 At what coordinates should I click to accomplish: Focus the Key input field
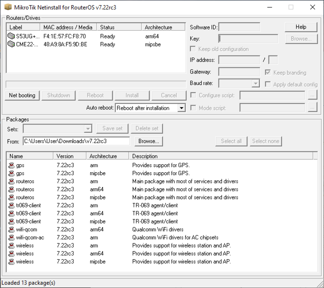point(248,39)
